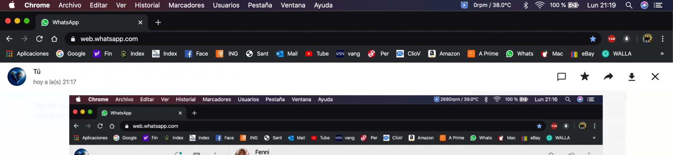Open the Aplicaciones bookmark

[28, 54]
